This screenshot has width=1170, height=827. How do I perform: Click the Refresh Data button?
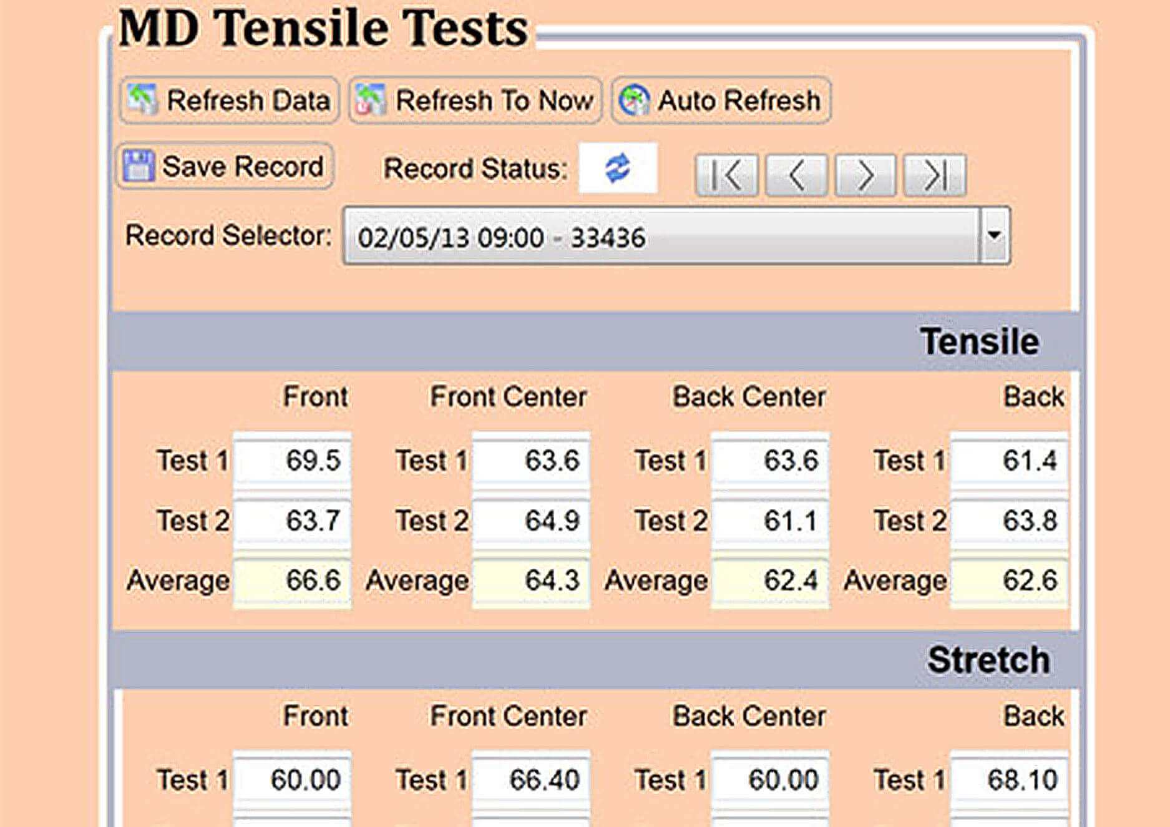tap(229, 100)
